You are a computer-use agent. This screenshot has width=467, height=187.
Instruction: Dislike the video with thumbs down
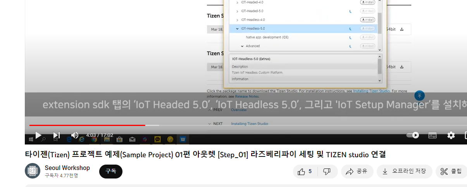(x=327, y=172)
